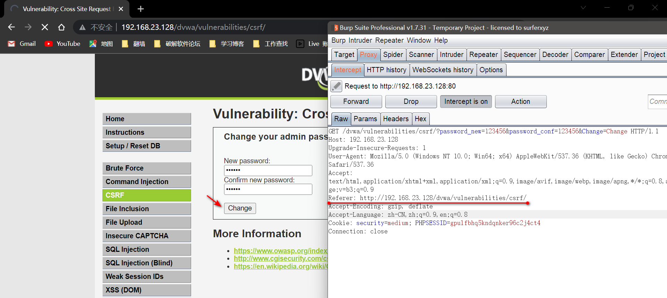Open a new browser tab
The height and width of the screenshot is (298, 667).
(141, 9)
